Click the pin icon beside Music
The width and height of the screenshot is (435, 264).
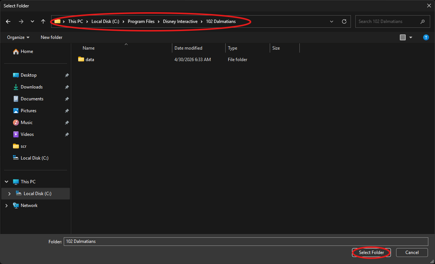pyautogui.click(x=67, y=123)
